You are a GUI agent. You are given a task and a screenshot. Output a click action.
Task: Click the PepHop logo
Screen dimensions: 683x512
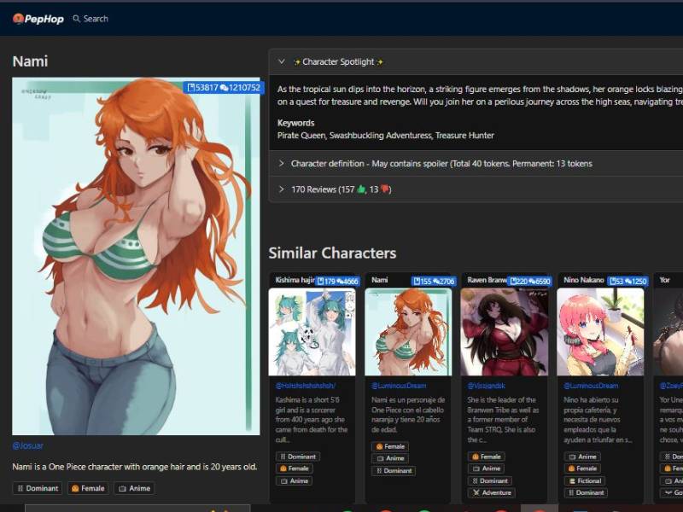[36, 18]
